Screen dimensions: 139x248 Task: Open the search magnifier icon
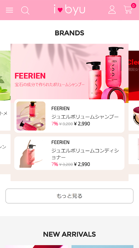pos(25,10)
